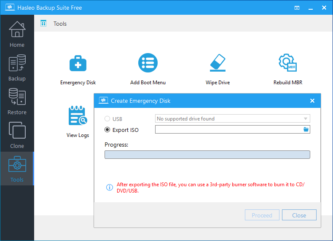Click the Proceed button
333x241 pixels.
[x=262, y=215]
